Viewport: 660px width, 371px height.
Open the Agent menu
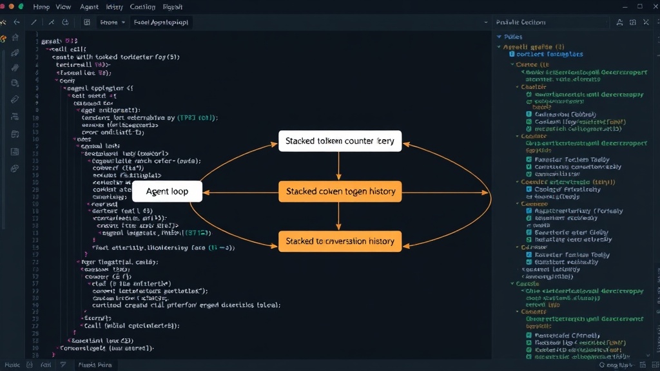[89, 7]
